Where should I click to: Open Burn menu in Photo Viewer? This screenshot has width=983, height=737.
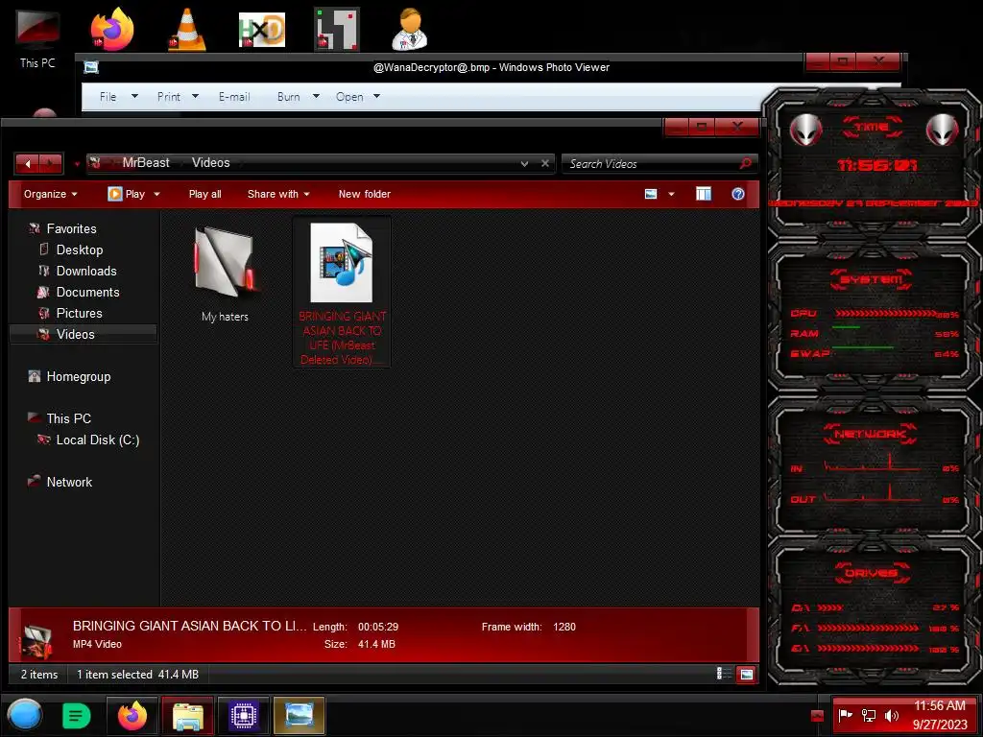tap(298, 97)
